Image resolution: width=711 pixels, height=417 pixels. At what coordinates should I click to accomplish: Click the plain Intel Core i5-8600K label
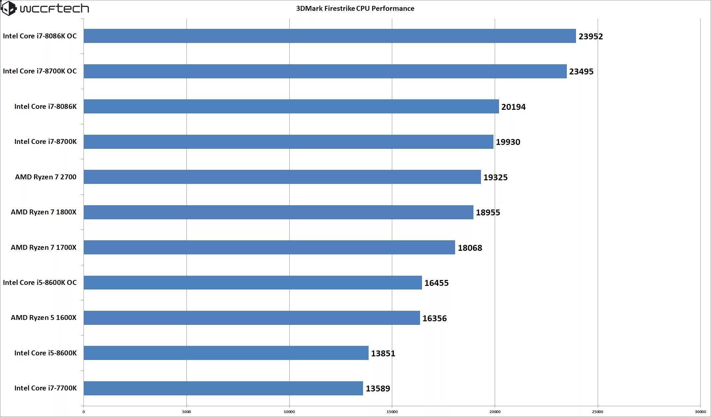46,353
